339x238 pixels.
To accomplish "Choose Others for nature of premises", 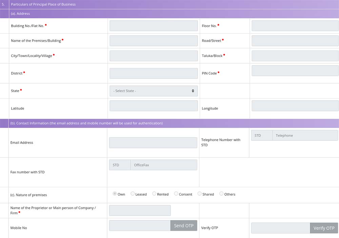I will click(221, 194).
